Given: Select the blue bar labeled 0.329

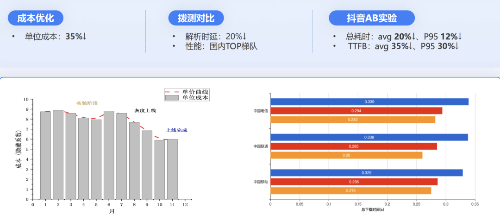Looking at the screenshot, I should [x=366, y=172].
